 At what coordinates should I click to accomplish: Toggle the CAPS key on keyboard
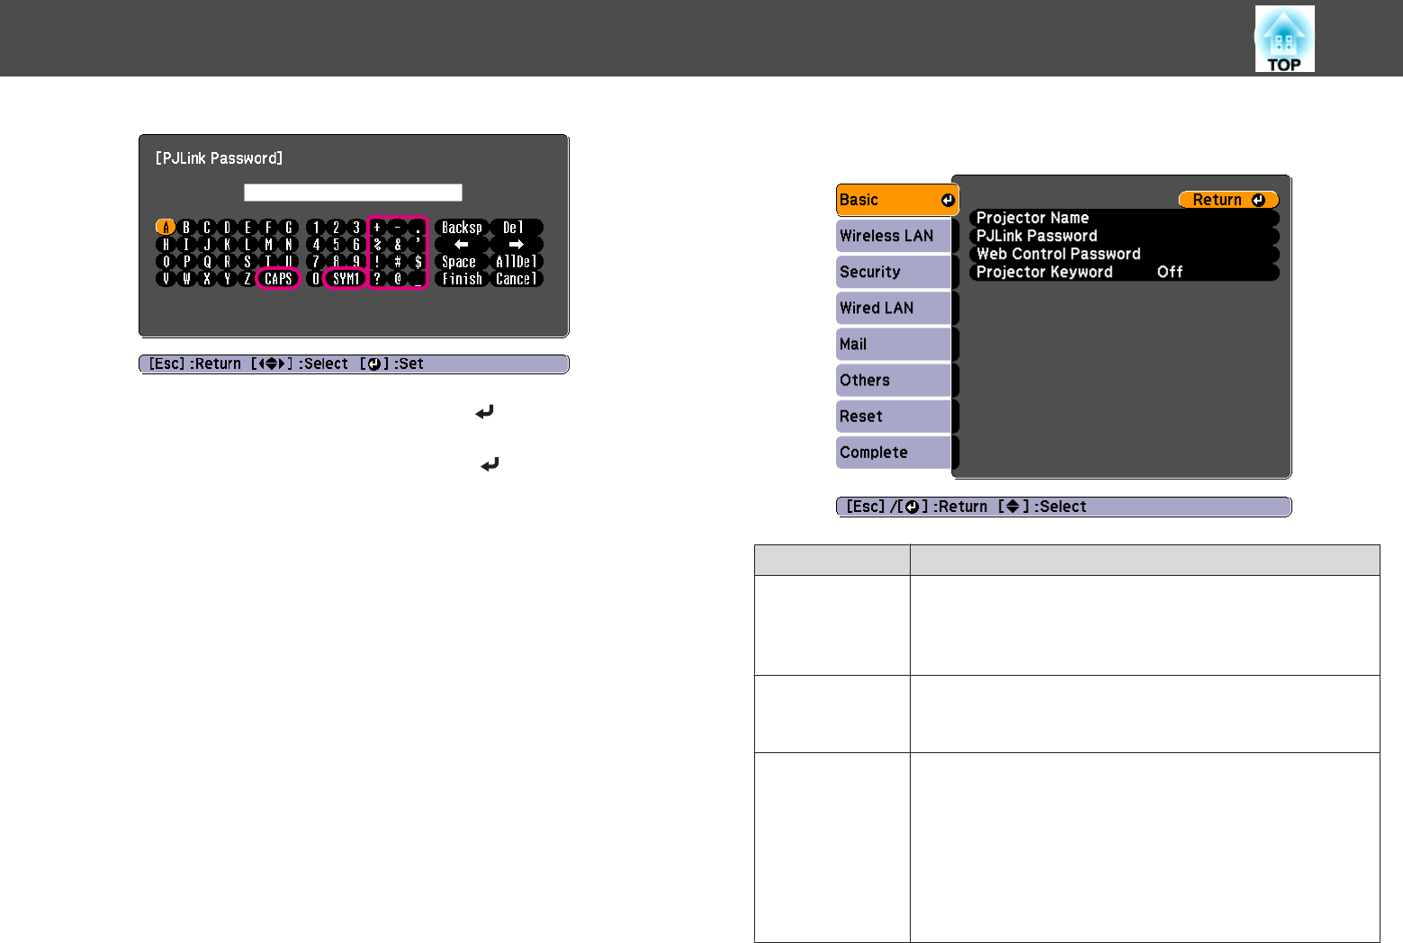pos(278,279)
